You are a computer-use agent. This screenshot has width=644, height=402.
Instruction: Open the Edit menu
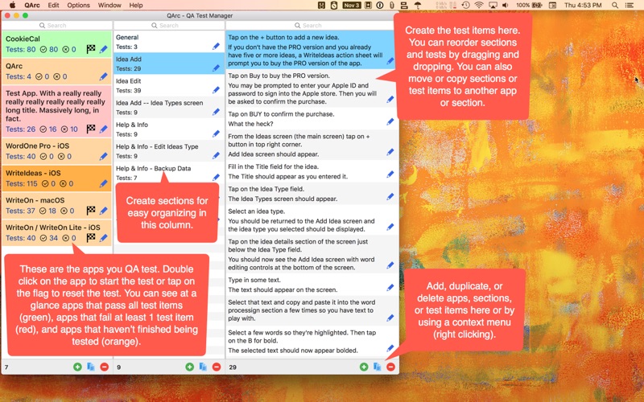tap(53, 5)
